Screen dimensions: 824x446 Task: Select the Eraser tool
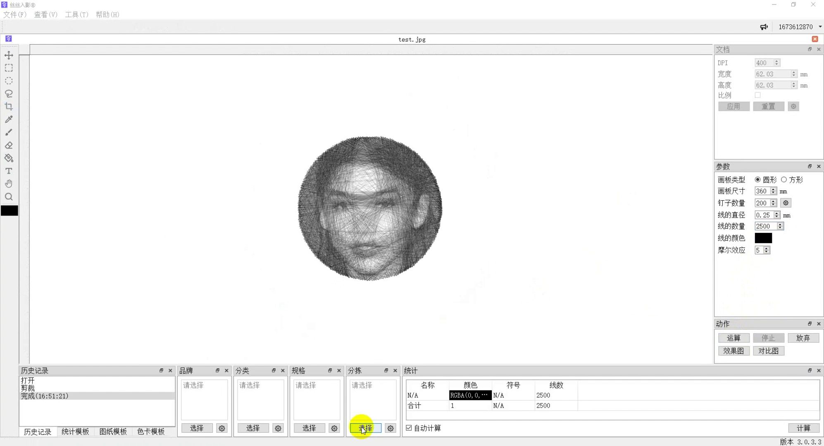(x=9, y=145)
